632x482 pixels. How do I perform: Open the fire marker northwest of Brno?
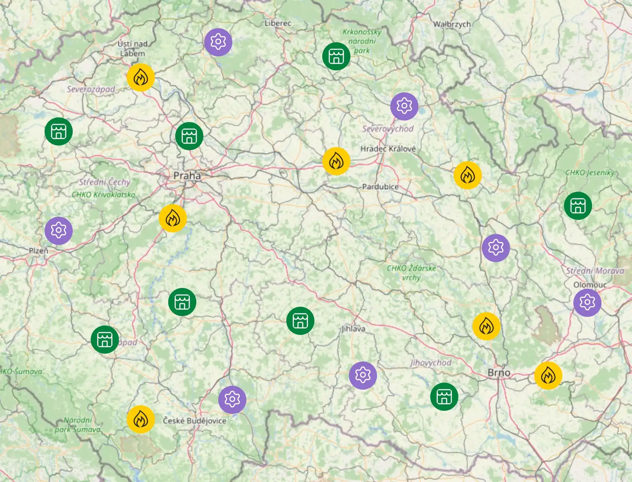[487, 326]
